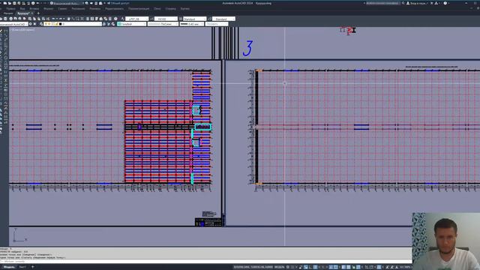The image size is (480, 270).
Task: Open the title bar Help circle icon
Action: point(445,3)
